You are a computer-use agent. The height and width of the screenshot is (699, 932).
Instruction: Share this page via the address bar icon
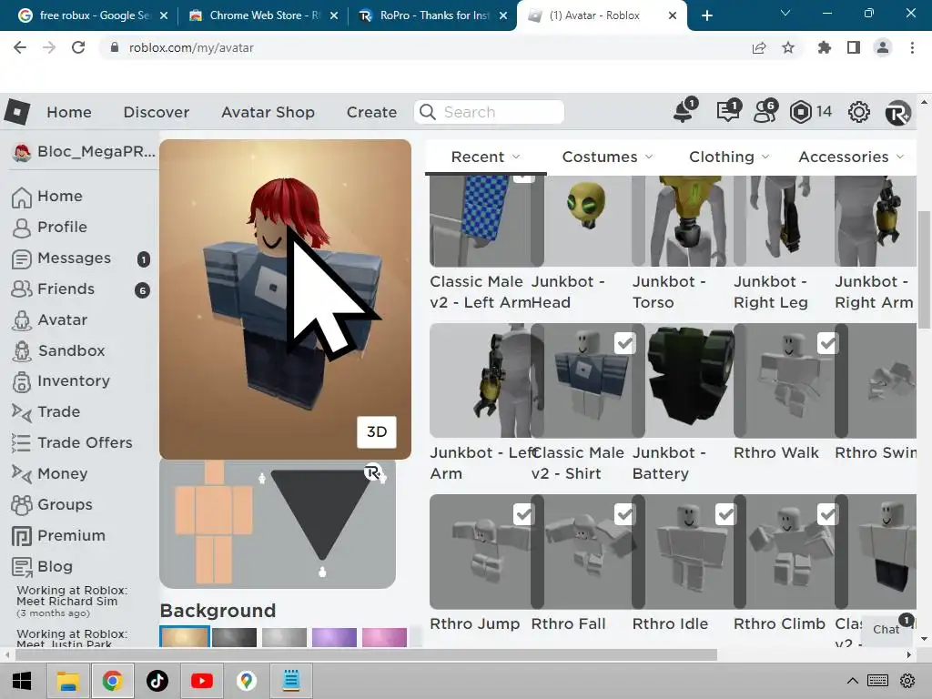(759, 47)
